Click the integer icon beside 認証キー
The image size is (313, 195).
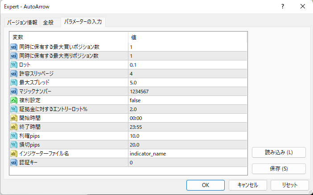click(x=14, y=163)
